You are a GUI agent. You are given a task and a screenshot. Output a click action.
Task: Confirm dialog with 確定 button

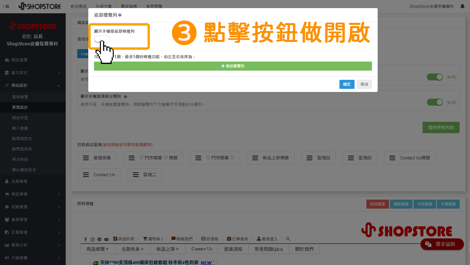tap(347, 84)
